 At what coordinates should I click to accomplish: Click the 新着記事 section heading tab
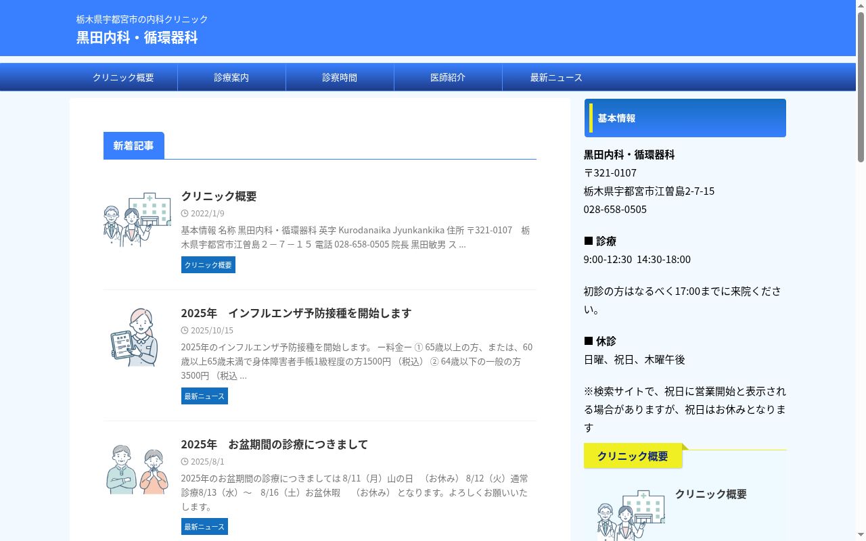click(134, 145)
